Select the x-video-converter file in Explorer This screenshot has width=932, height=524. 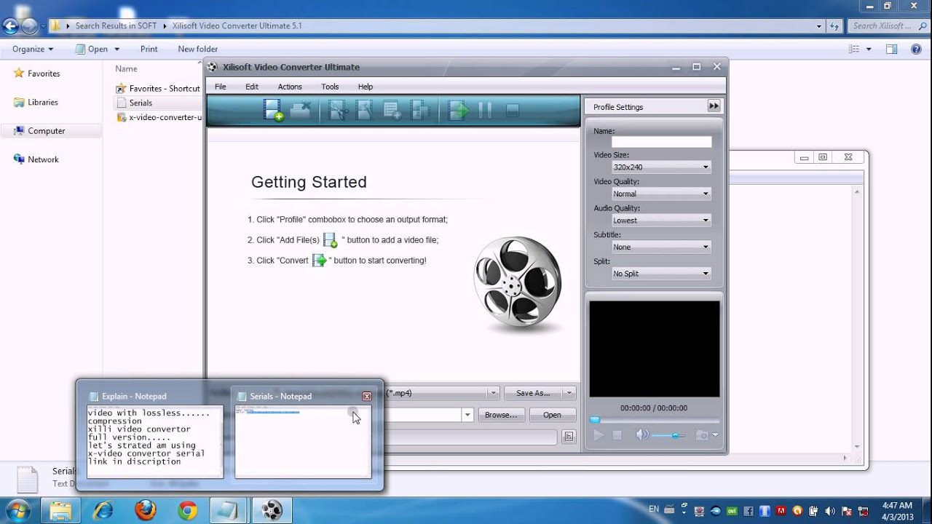[x=159, y=117]
